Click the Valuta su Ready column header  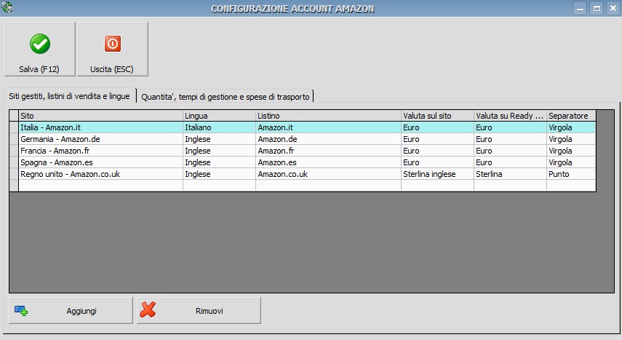click(510, 116)
